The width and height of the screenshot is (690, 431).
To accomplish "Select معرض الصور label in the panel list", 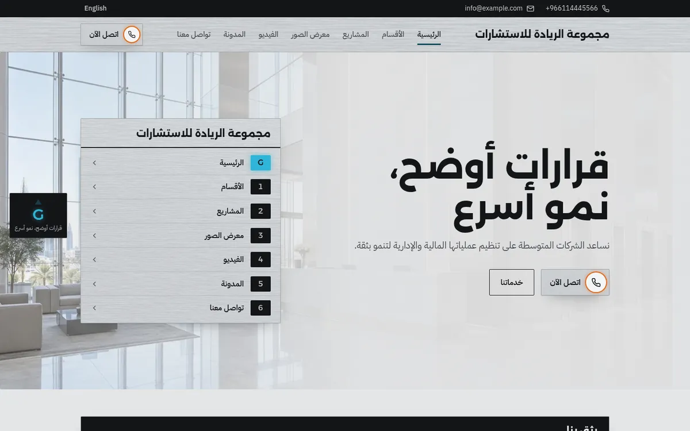I will pyautogui.click(x=224, y=236).
